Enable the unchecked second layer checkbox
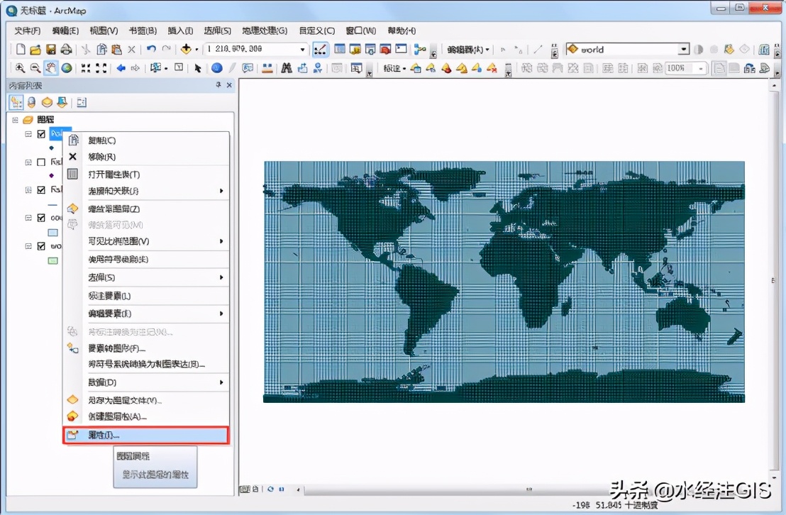786x515 pixels. pos(41,162)
